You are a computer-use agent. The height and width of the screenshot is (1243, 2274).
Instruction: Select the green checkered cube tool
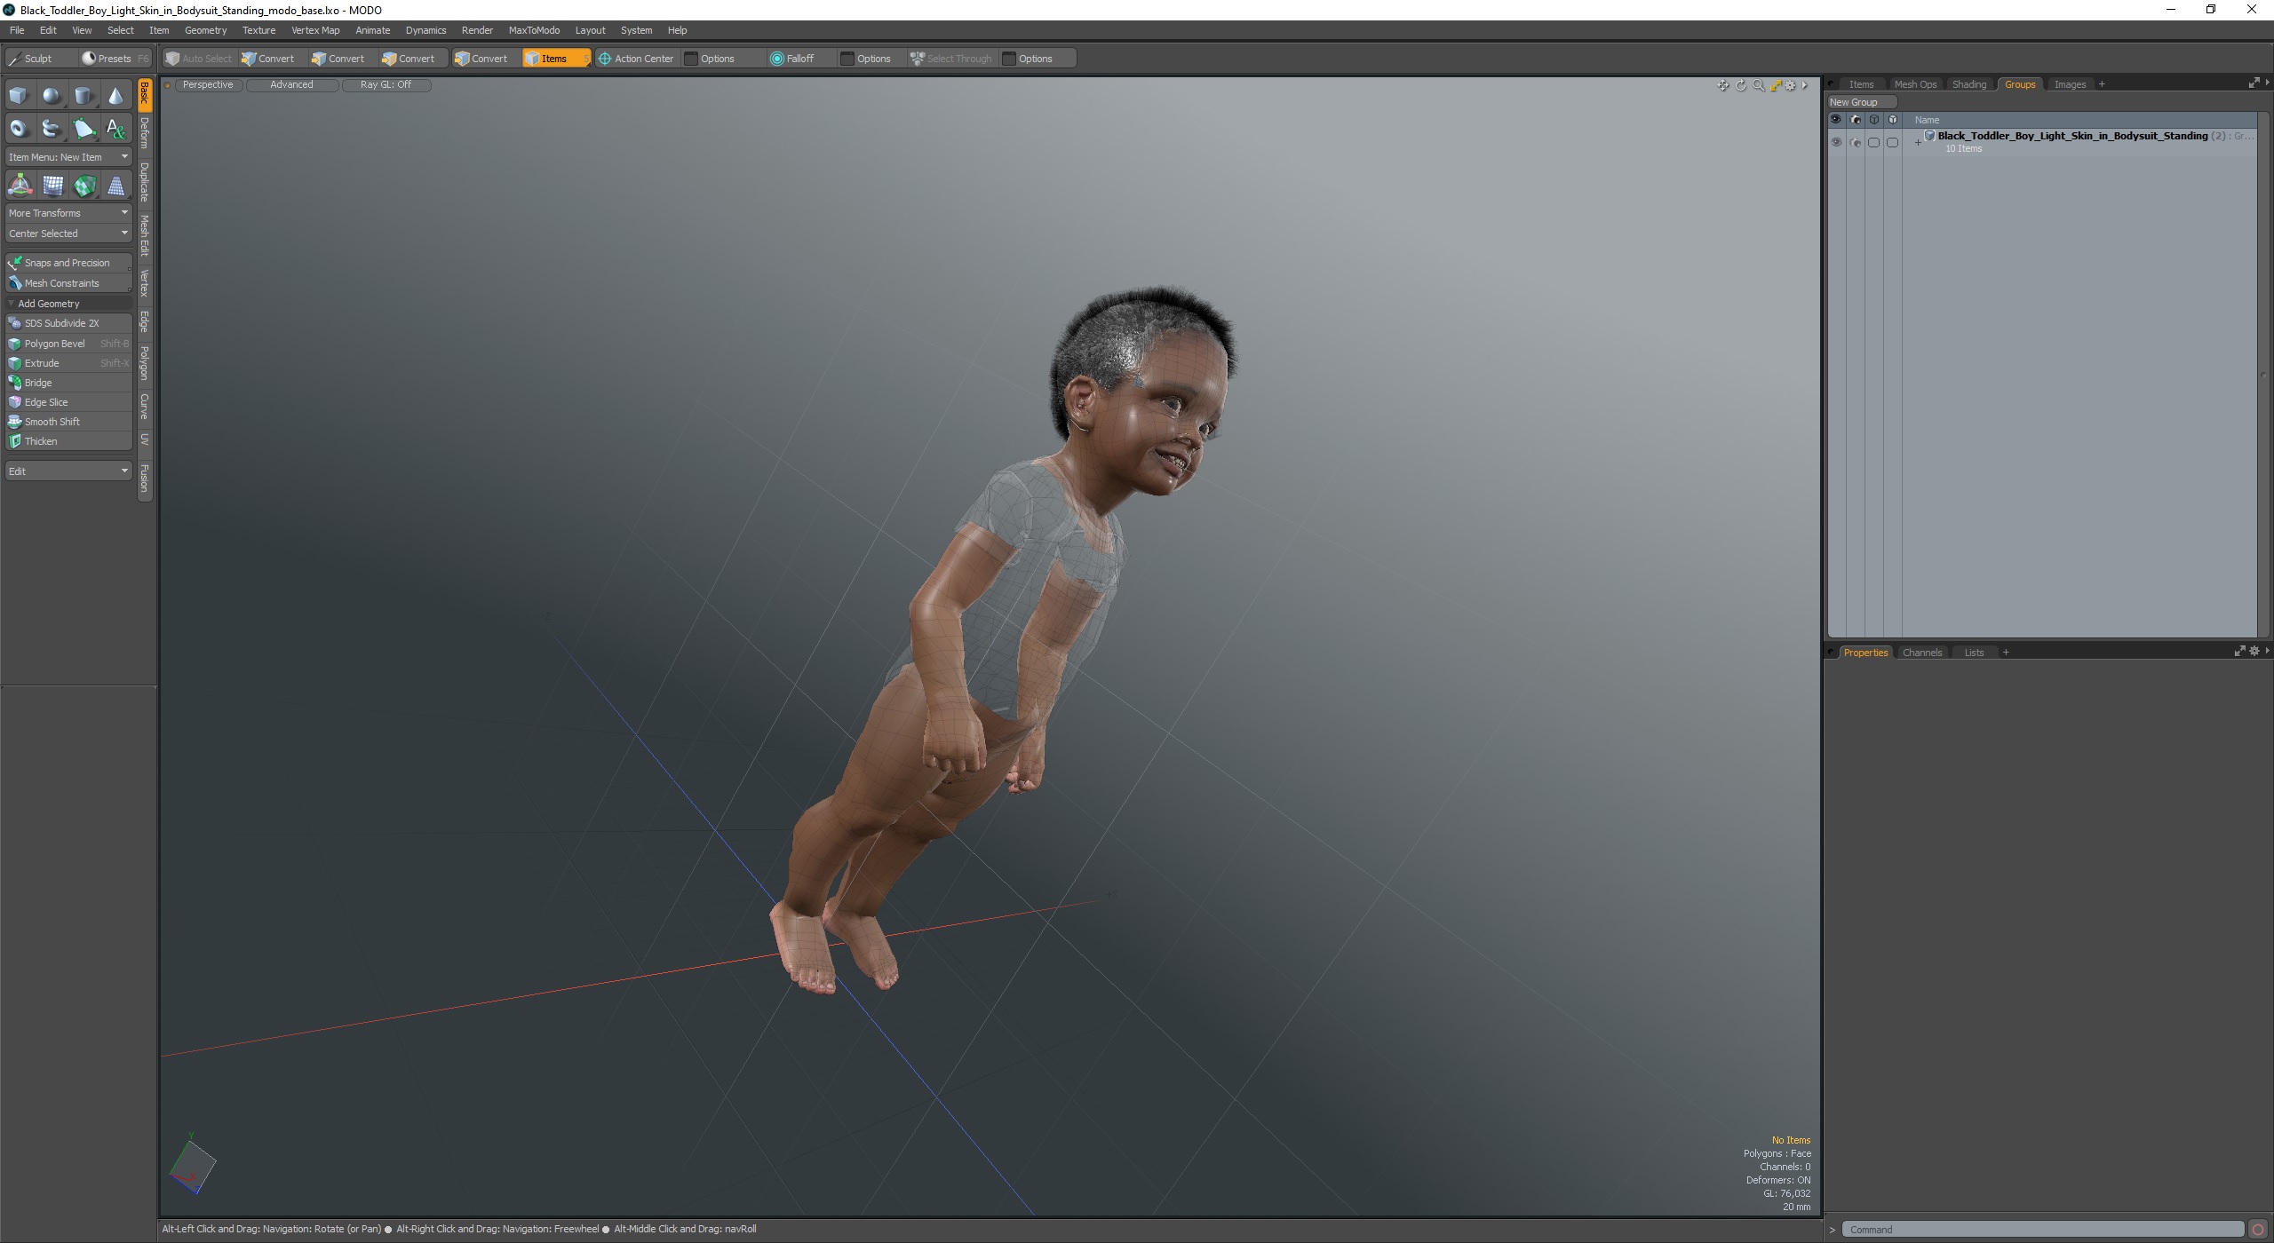pos(84,186)
